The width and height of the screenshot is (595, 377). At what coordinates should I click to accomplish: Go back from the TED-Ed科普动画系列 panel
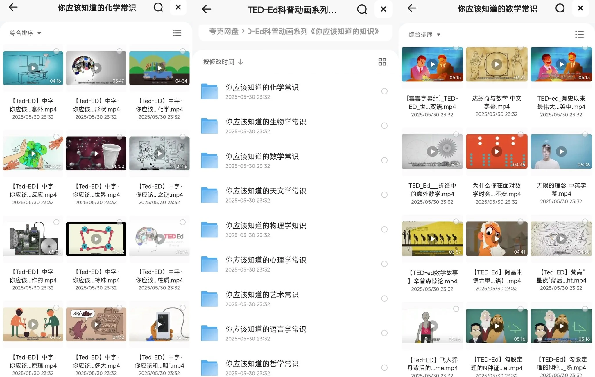coord(206,9)
